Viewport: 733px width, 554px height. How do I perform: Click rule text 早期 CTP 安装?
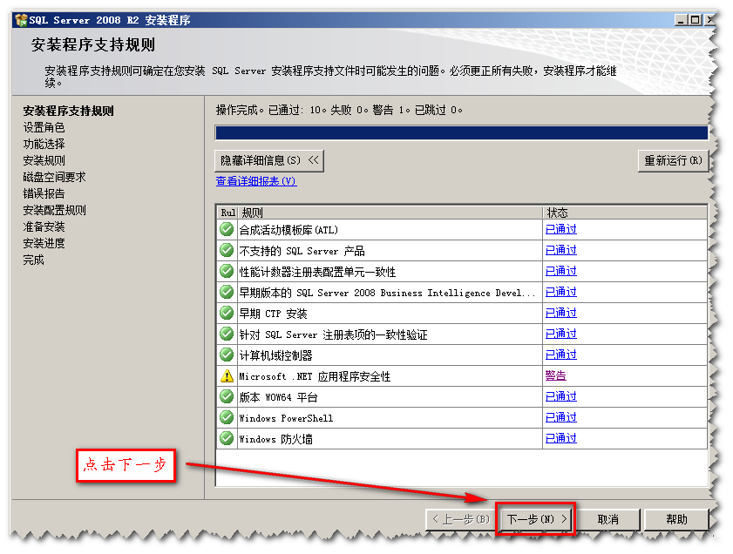[x=273, y=314]
